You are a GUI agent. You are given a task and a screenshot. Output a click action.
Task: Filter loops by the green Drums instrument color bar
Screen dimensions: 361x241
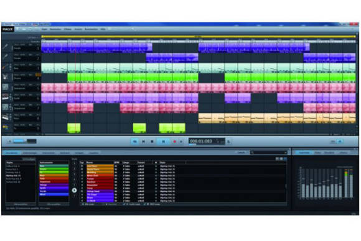pos(54,169)
